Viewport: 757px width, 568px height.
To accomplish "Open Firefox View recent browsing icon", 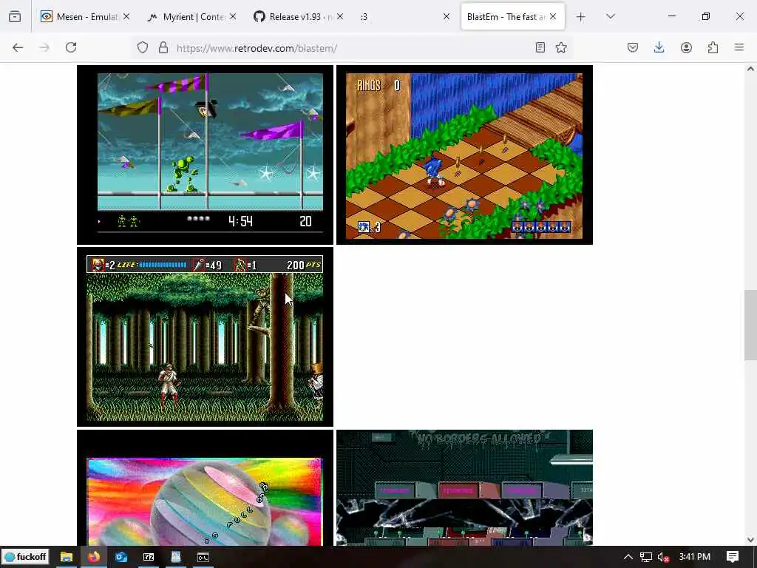I will click(x=15, y=17).
